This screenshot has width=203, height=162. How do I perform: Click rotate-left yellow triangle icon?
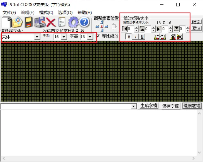point(157,37)
